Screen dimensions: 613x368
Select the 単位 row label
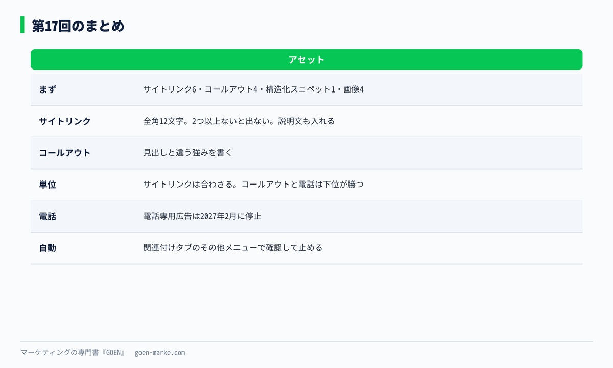(x=48, y=185)
